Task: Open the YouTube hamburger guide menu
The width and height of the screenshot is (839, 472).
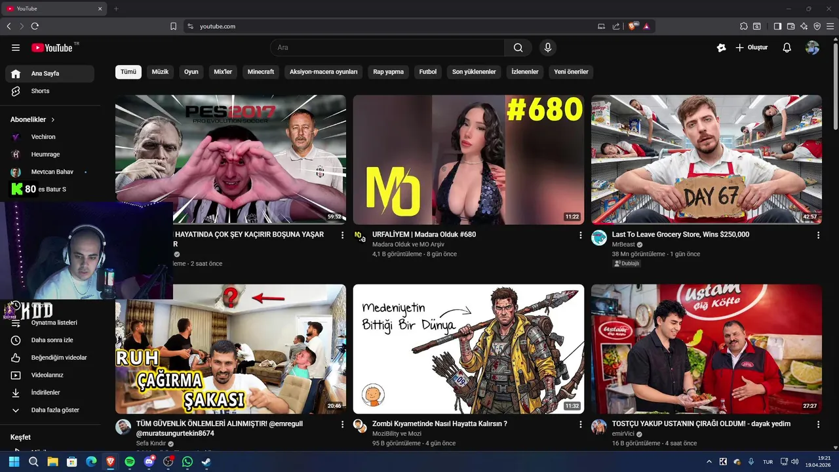Action: (16, 47)
